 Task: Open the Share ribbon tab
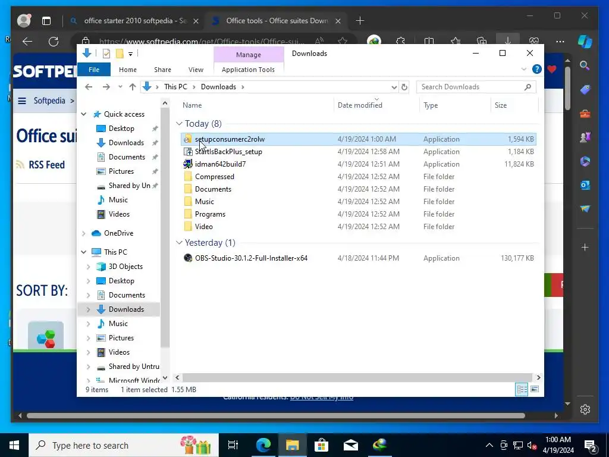click(162, 70)
